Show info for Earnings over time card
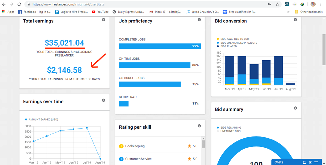This screenshot has width=326, height=165. click(x=103, y=100)
